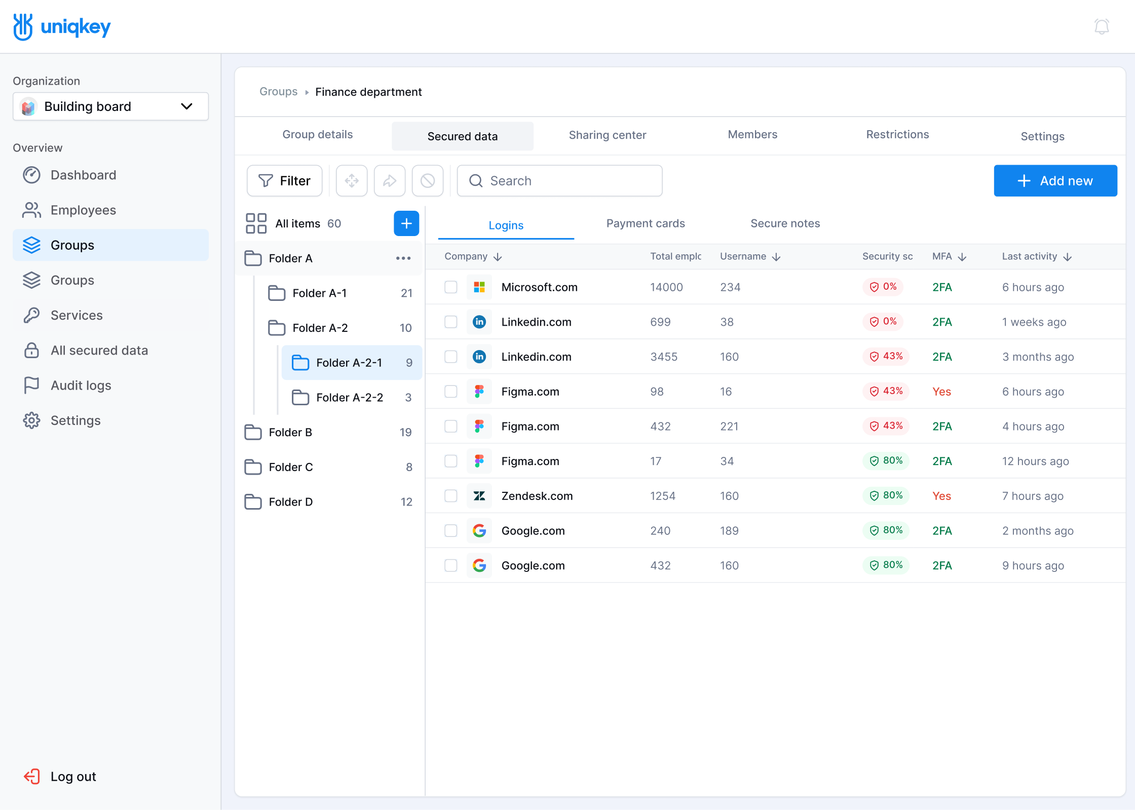Switch to Payment cards tab

point(645,223)
